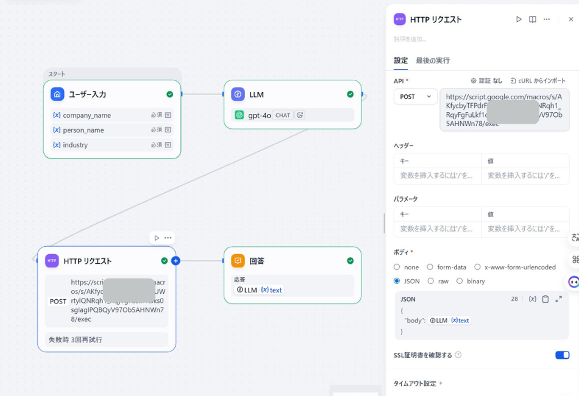
Task: Open the help docs book icon in panel
Action: (533, 19)
